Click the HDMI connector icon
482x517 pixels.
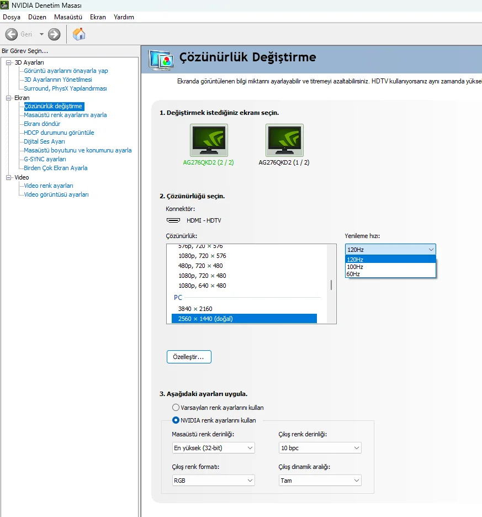173,220
